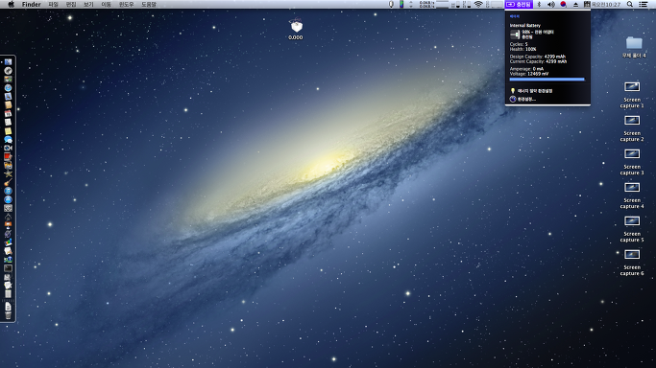Open Notification Center list icon
This screenshot has height=368, width=656.
[x=643, y=4]
